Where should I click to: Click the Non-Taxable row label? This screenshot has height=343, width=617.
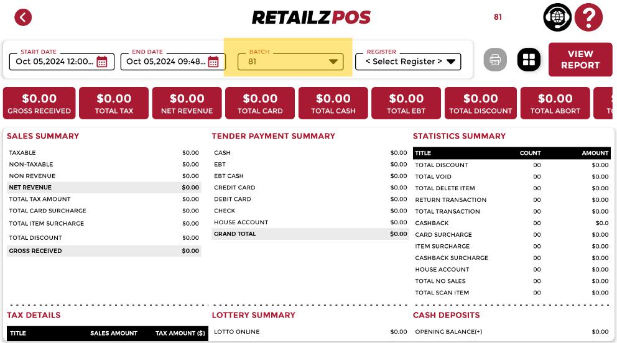(31, 164)
